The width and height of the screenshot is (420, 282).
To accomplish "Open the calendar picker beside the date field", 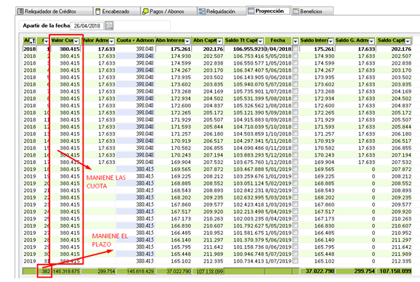I will (109, 25).
